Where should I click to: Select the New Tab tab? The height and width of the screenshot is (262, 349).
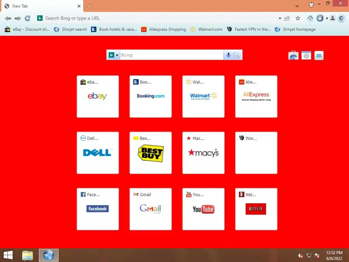click(42, 6)
